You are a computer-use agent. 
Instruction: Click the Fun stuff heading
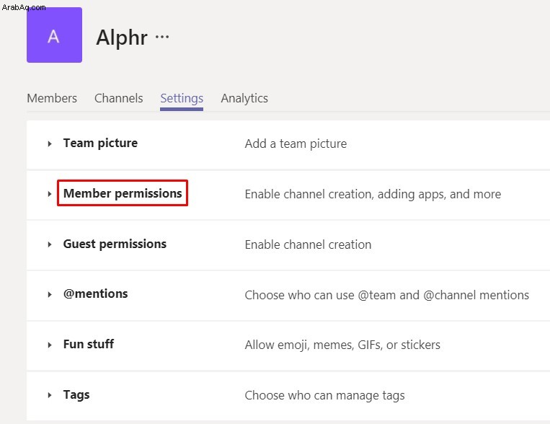click(x=89, y=344)
